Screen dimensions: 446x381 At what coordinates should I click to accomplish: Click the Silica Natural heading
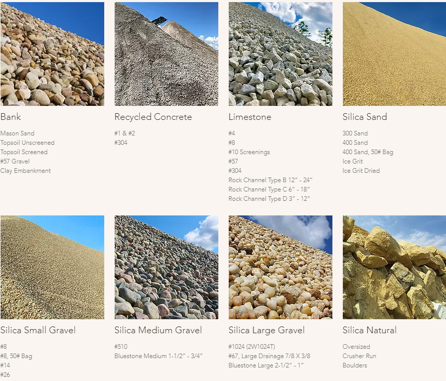click(369, 330)
